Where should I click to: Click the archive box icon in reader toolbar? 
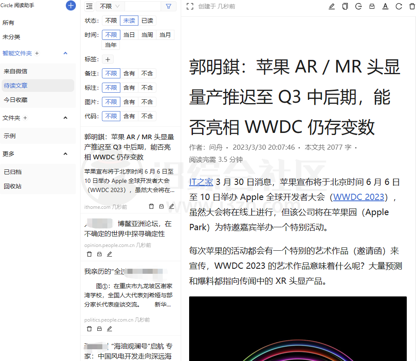coord(372,6)
